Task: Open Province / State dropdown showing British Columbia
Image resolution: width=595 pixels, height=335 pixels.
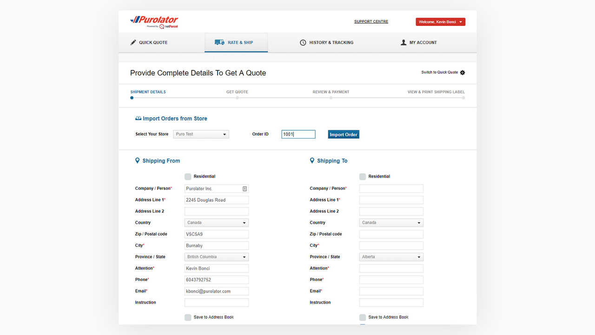Action: tap(217, 257)
